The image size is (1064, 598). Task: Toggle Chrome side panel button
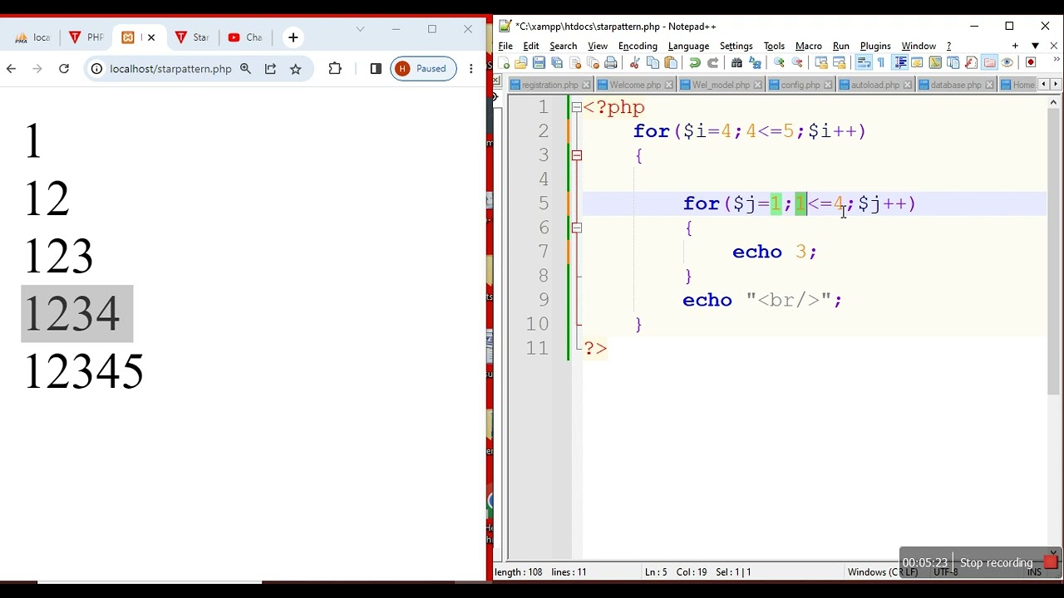coord(376,69)
